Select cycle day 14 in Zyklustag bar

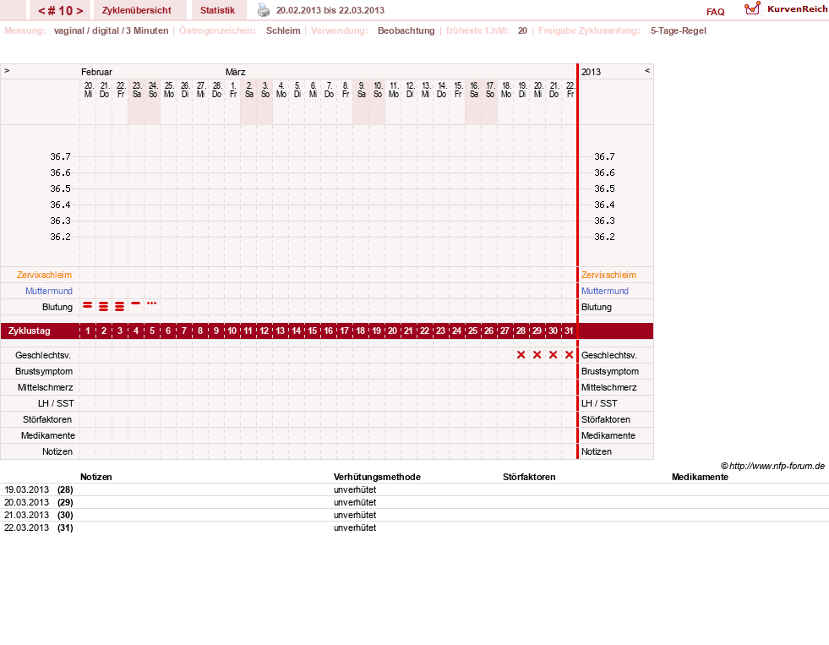(296, 331)
